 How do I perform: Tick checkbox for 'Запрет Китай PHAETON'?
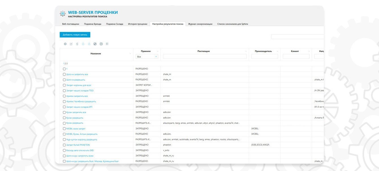[64, 145]
